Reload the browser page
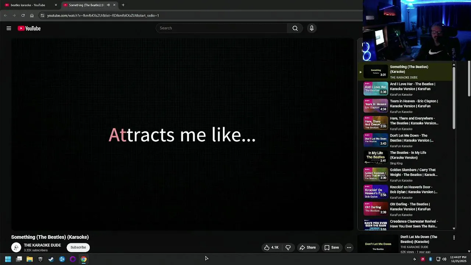The height and width of the screenshot is (265, 471). 23,15
